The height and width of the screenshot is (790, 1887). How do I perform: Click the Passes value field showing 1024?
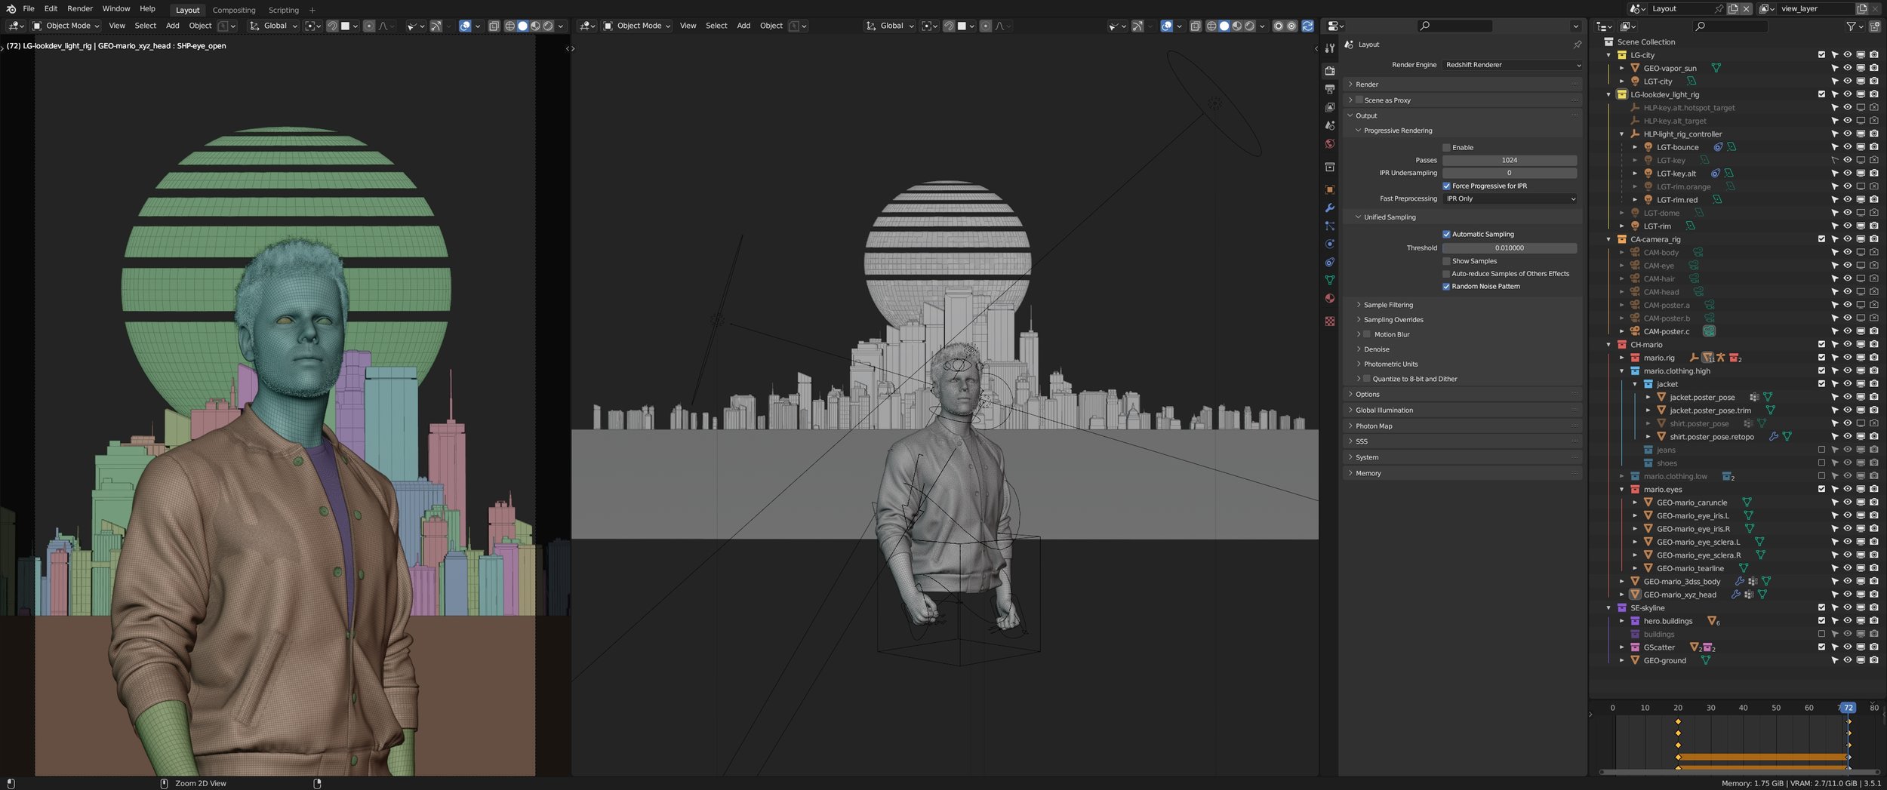(1510, 161)
